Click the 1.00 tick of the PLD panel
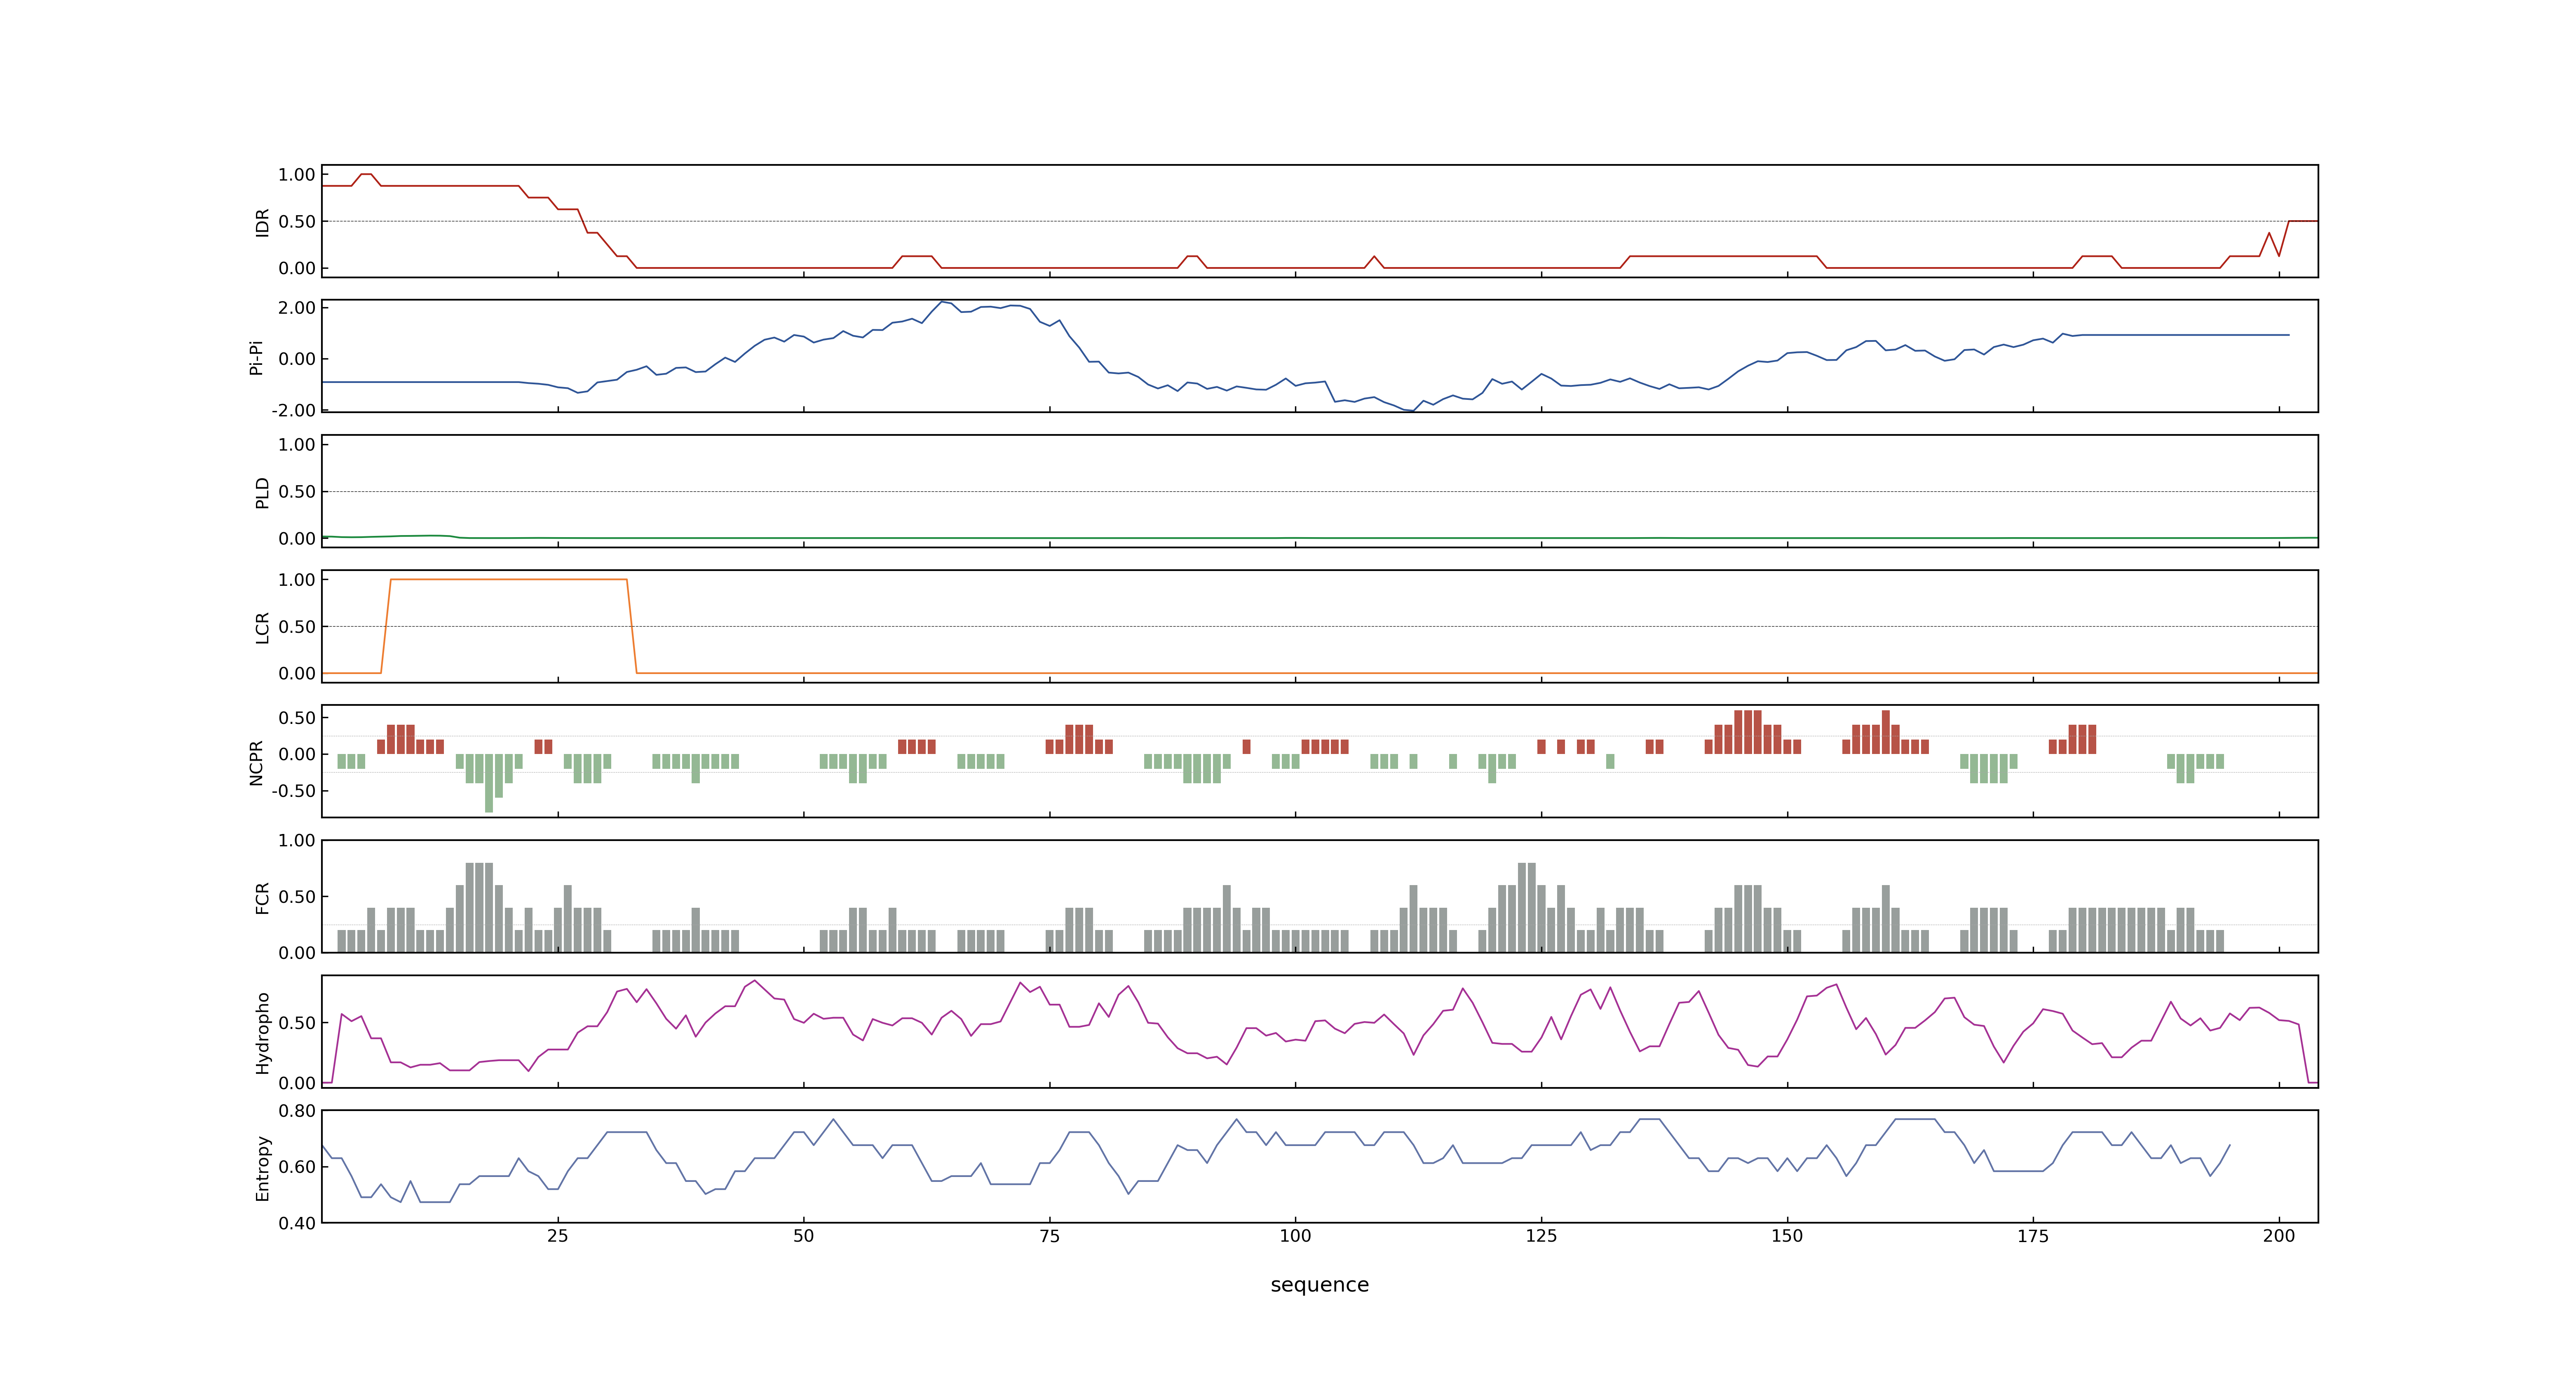This screenshot has height=1374, width=2576. click(x=297, y=444)
